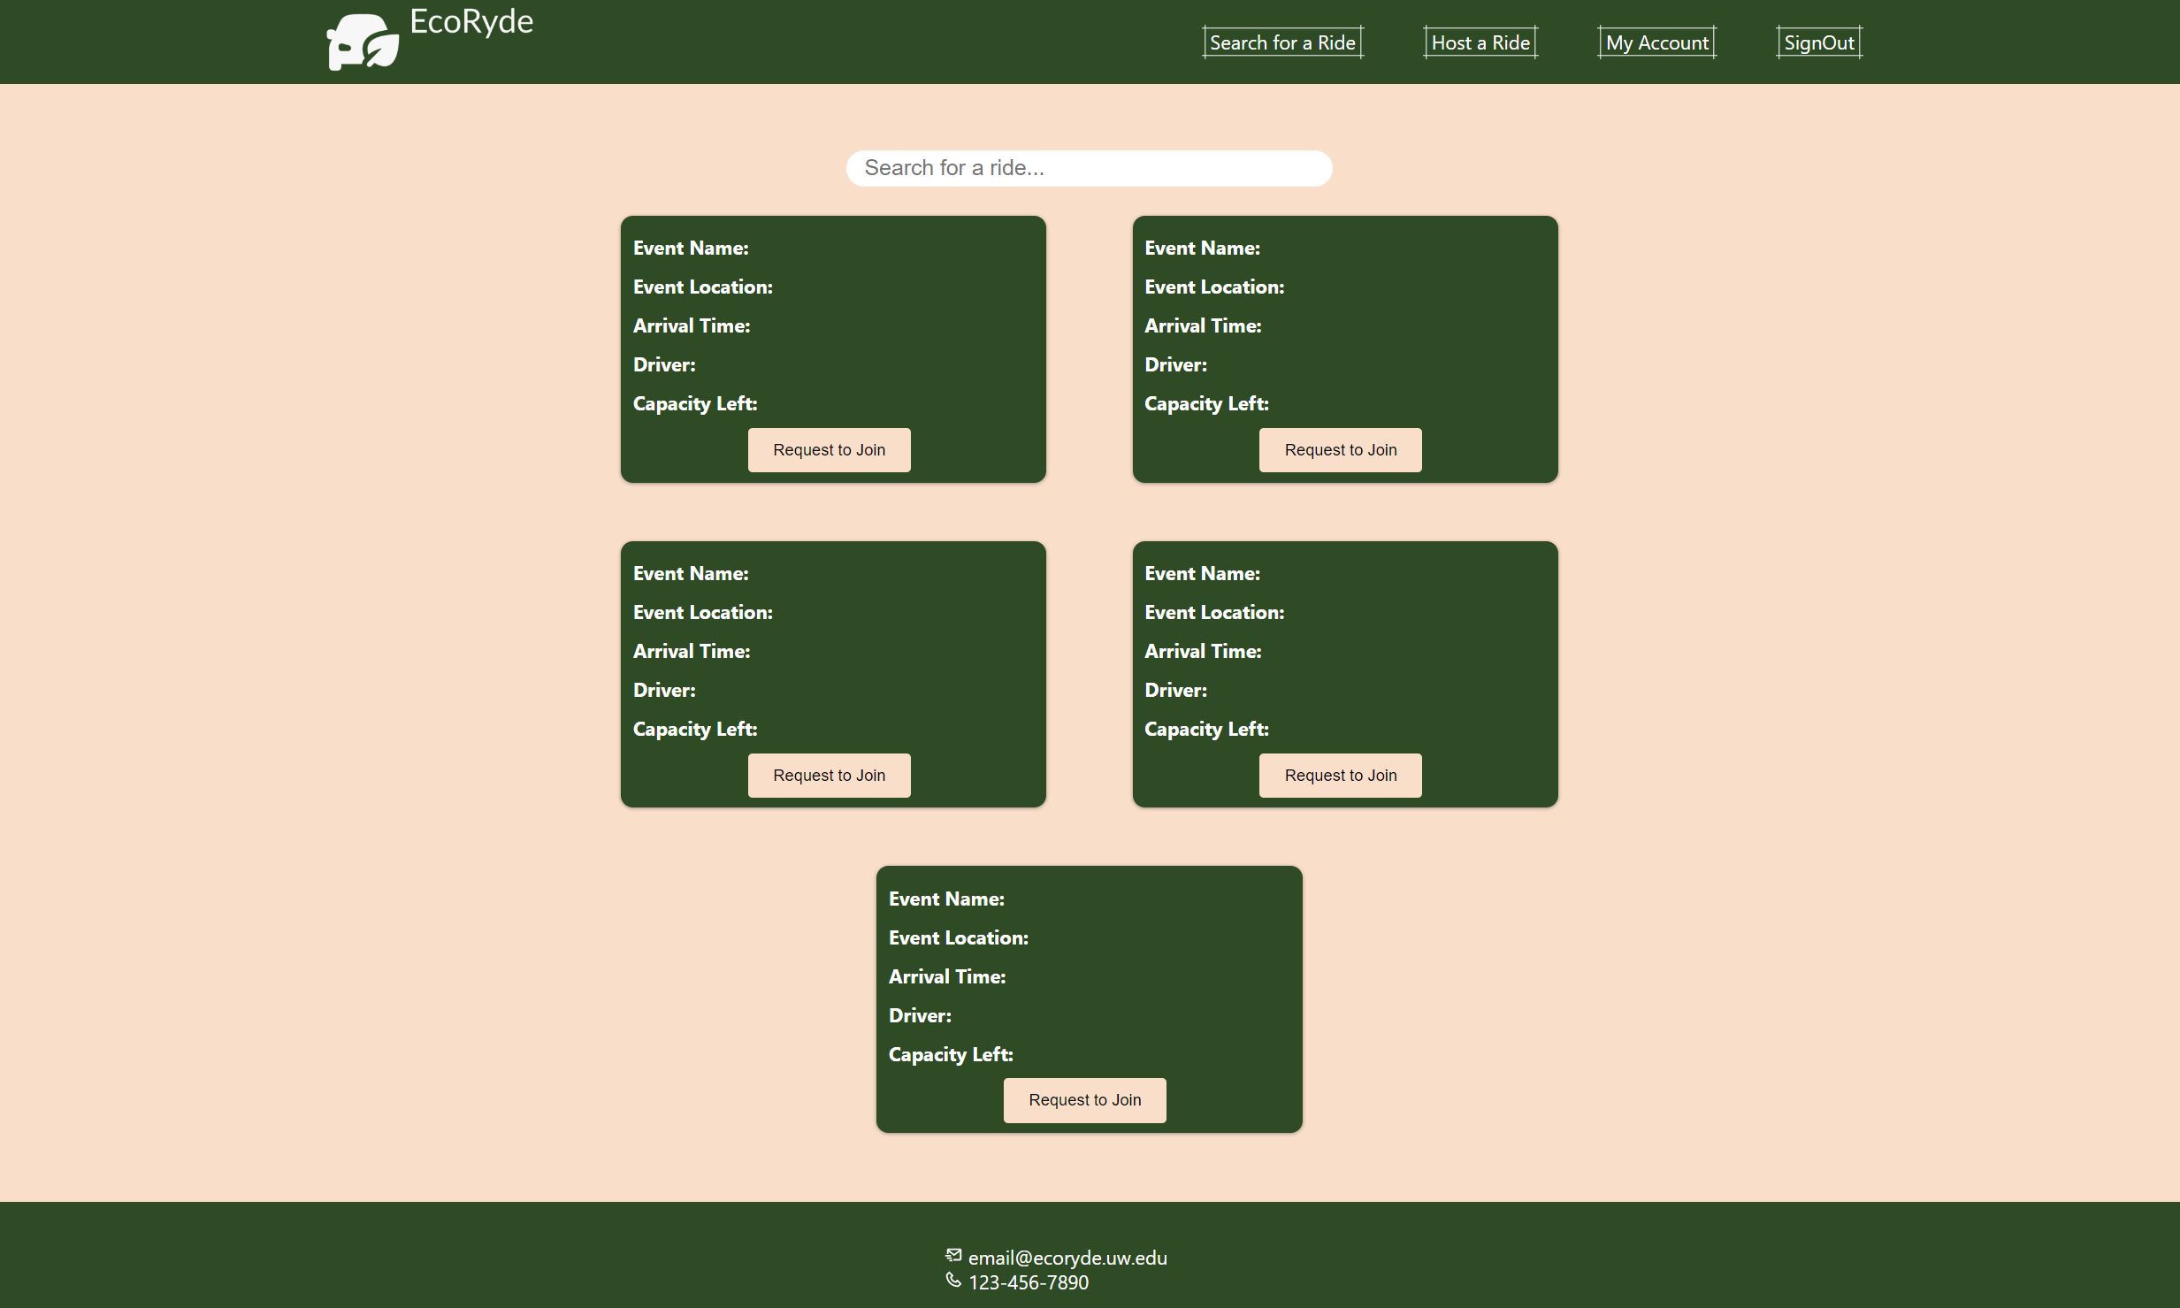
Task: Click Capacity Left label in bottom card
Action: (x=951, y=1054)
